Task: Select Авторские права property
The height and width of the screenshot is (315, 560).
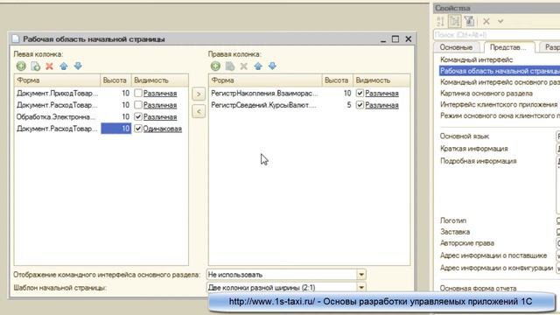Action: (467, 243)
